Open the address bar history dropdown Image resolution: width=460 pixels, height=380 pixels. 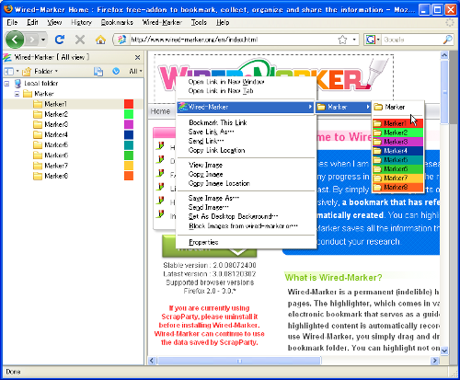click(354, 40)
